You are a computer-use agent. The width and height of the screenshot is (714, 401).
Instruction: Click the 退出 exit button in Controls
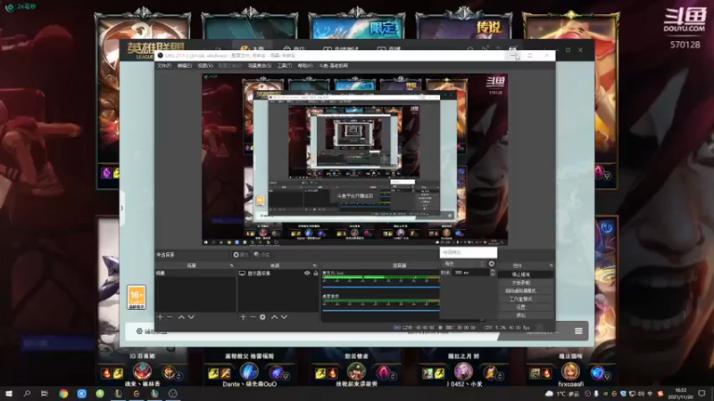pyautogui.click(x=526, y=315)
